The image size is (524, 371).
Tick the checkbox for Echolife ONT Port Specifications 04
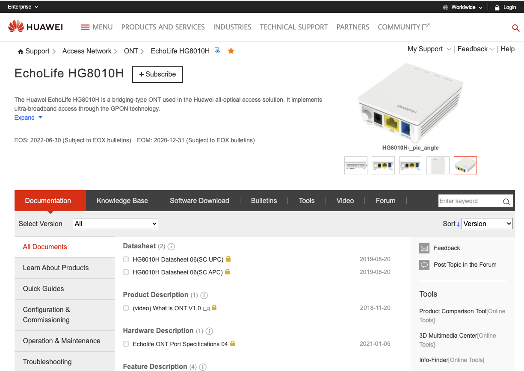(x=126, y=344)
